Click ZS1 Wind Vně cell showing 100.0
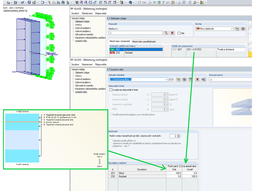The width and height of the screenshot is (255, 191). tap(174, 173)
